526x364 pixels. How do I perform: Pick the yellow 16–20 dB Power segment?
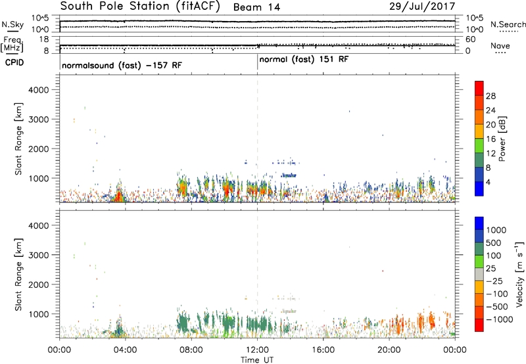click(479, 131)
